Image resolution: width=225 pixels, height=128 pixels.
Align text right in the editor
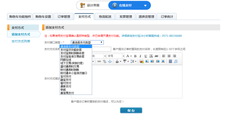coord(174,56)
